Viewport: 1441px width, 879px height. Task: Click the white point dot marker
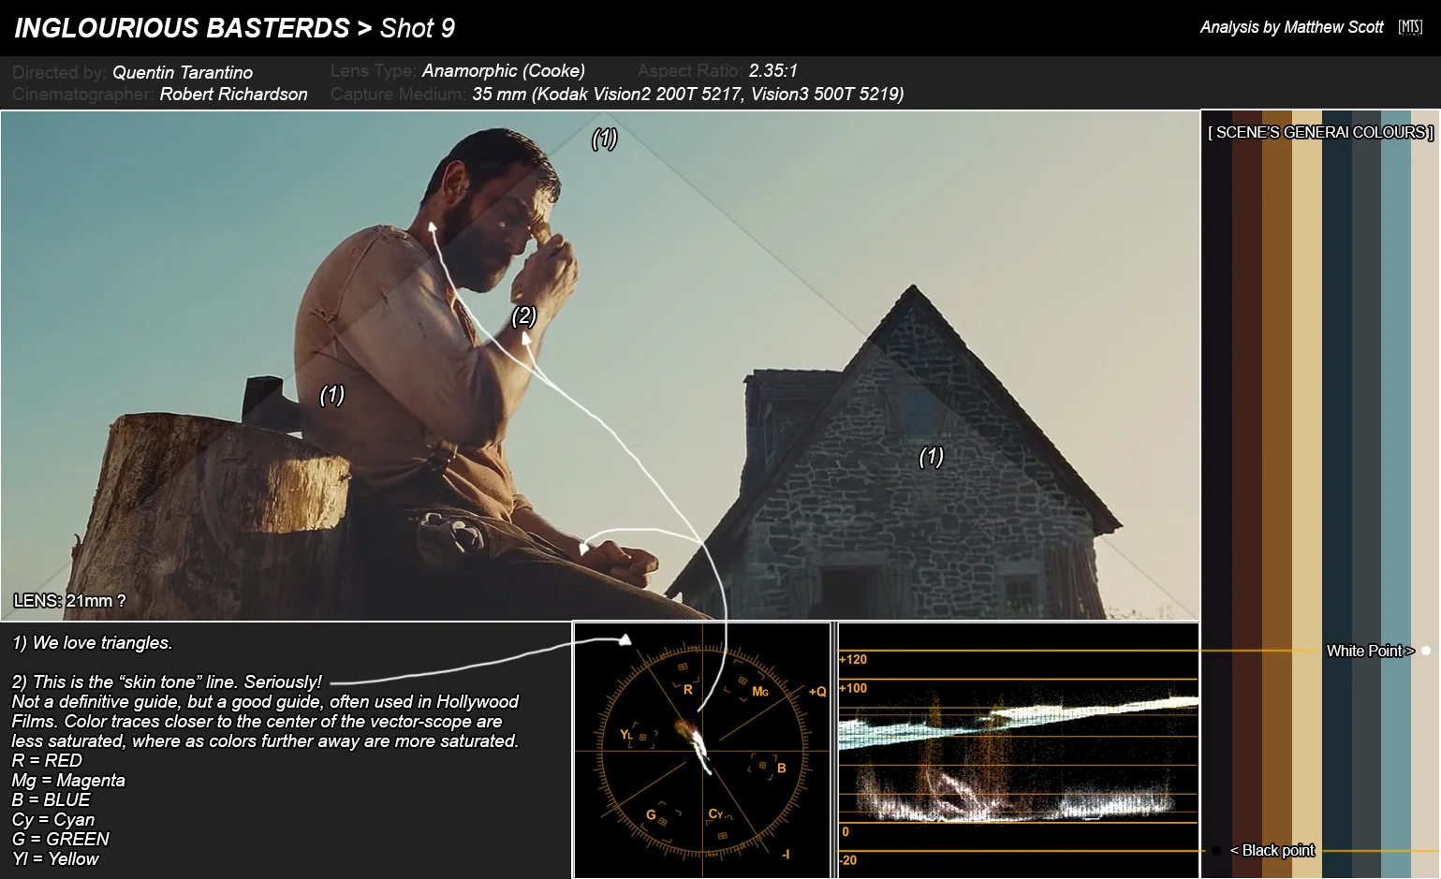1426,651
